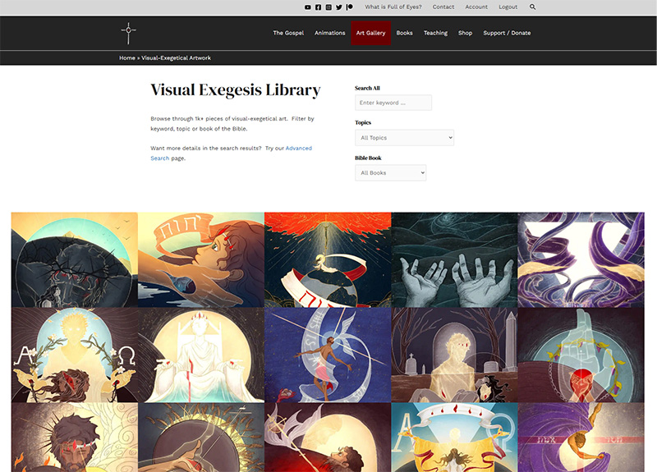Open the glowing figure between Alpha and Omega artwork
Viewport: 657px width, 472px height.
(75, 355)
